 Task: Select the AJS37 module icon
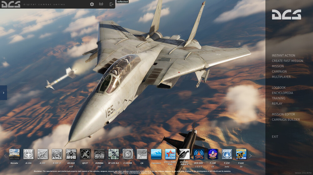(x=85, y=154)
